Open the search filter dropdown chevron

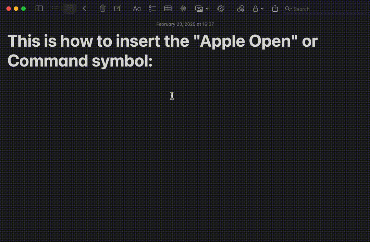[292, 9]
